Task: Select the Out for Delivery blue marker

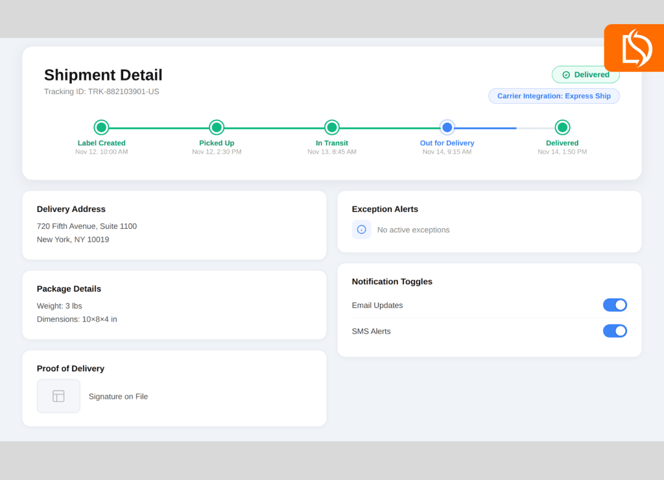Action: click(447, 127)
